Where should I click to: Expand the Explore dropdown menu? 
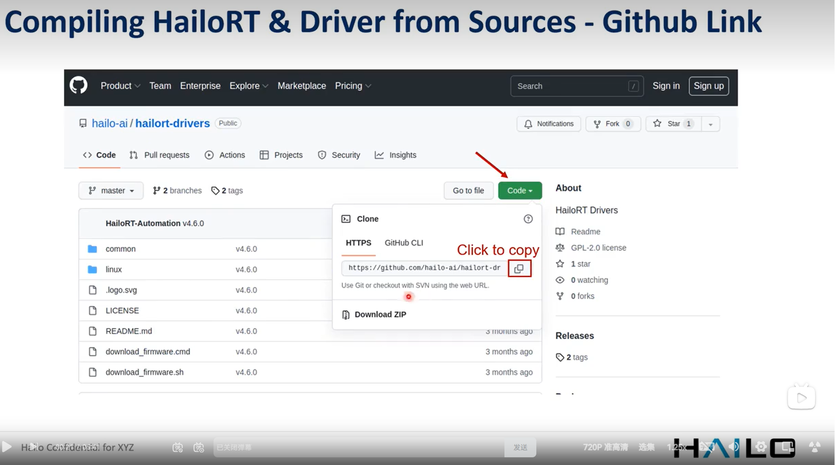coord(249,86)
